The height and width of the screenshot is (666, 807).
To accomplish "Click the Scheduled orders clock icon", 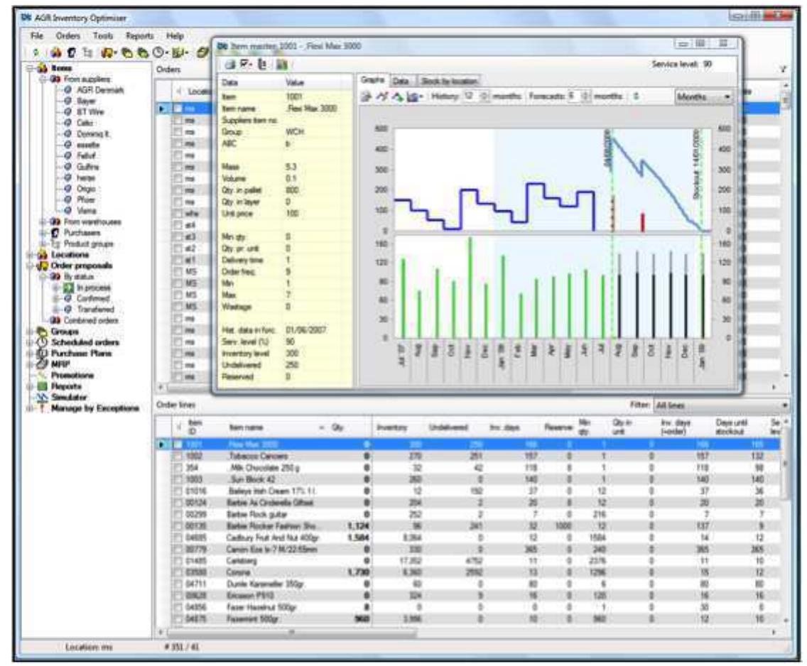I will [x=43, y=342].
